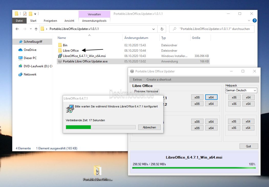Switch to the Ansicht ribbon tab
Viewport: 269px width, 187px height.
click(69, 21)
